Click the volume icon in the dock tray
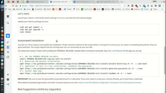Viewport: 166px width, 93px height. coord(2,84)
